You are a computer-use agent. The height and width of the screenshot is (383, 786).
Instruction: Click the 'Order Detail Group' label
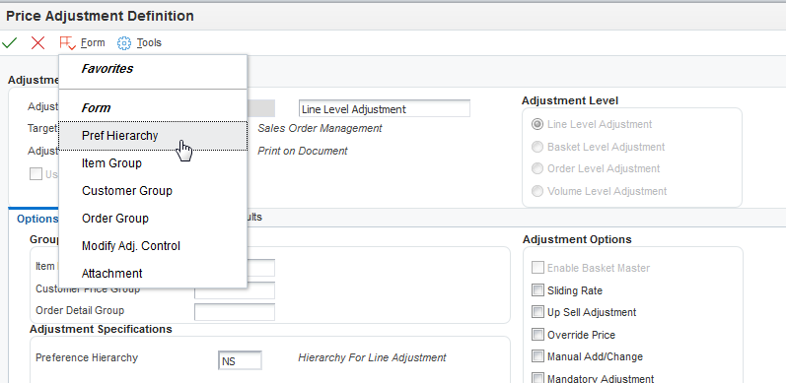(x=80, y=310)
